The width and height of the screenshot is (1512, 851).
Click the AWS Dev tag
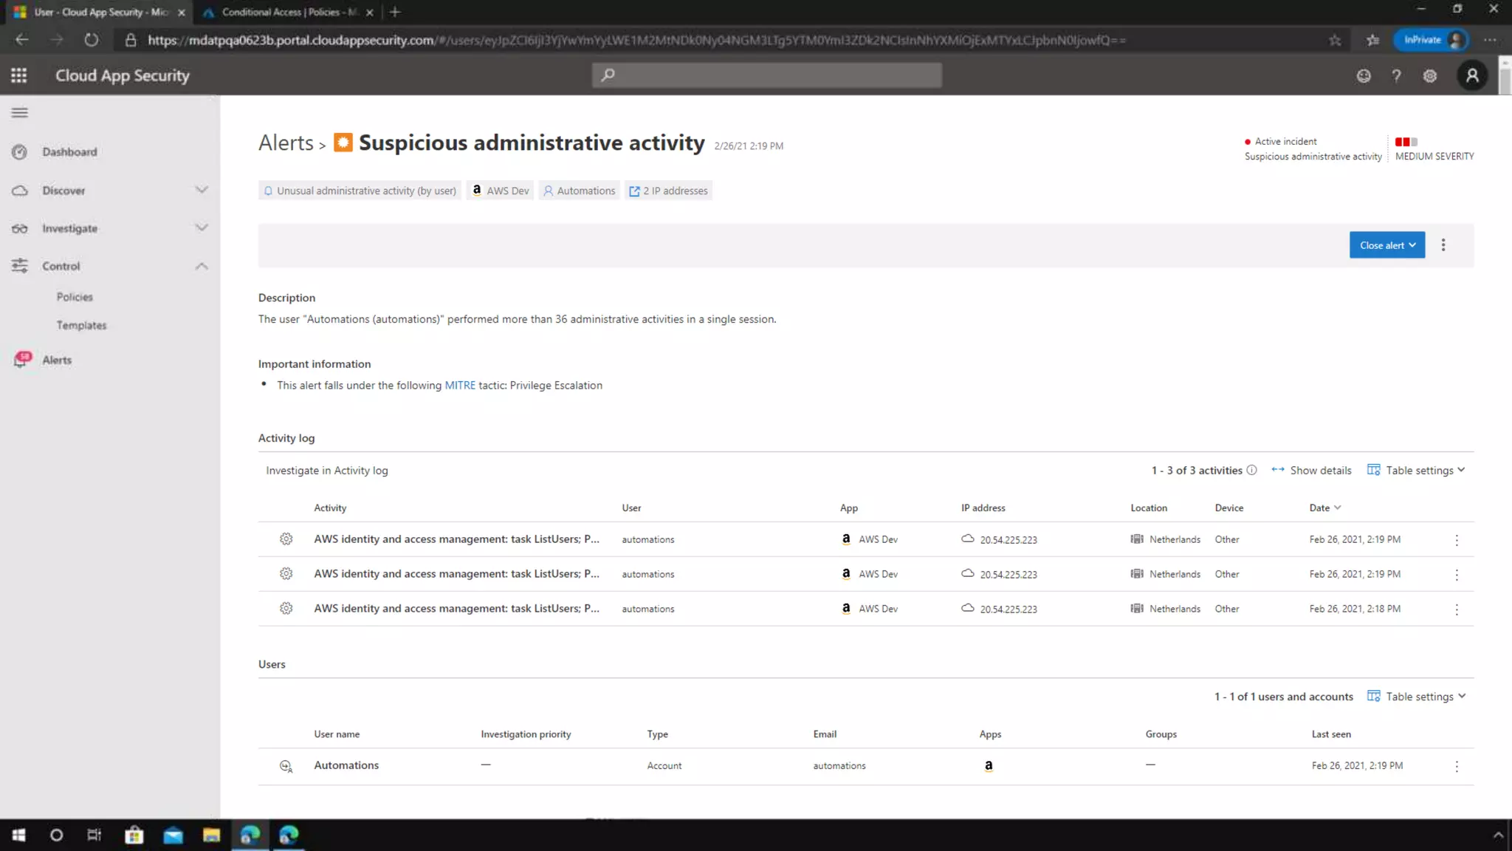pos(500,191)
